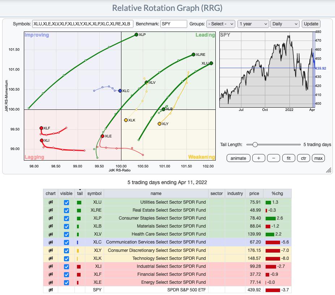335x295 pixels.
Task: Click inside the Benchmark input field
Action: 174,24
